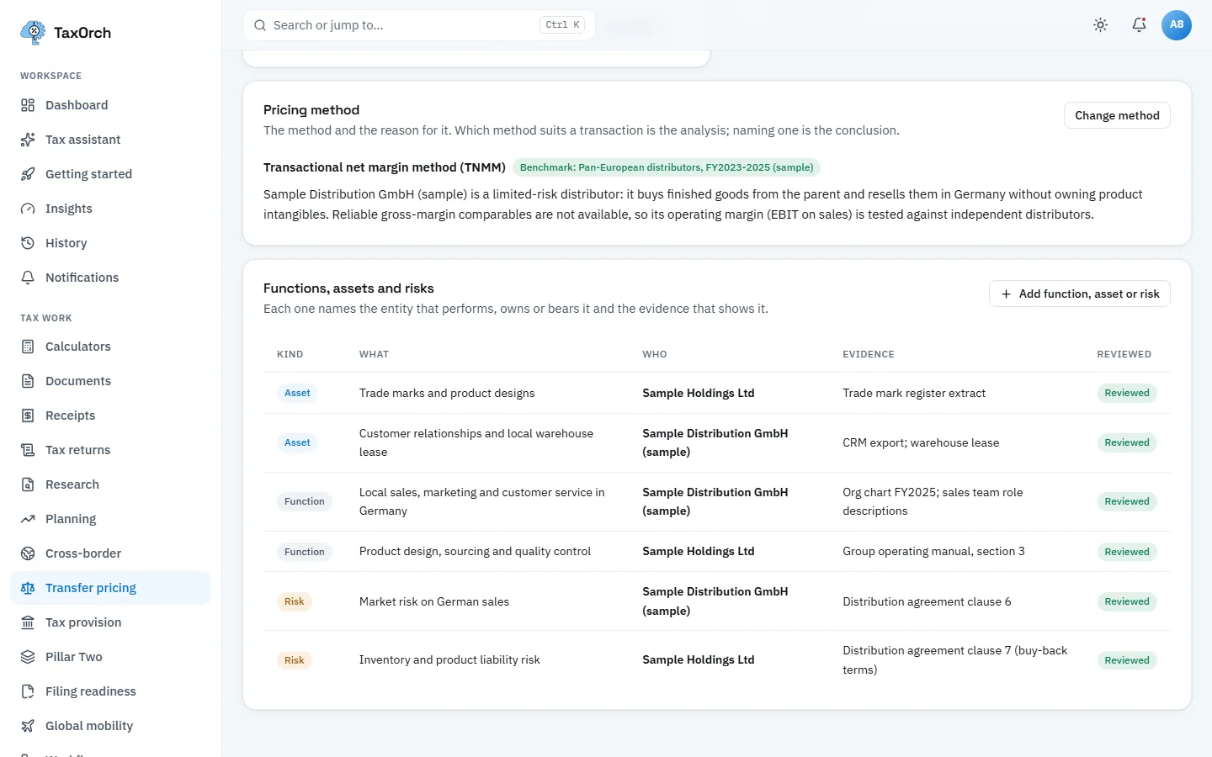
Task: Click the Risk tag on Inventory row
Action: (x=295, y=660)
